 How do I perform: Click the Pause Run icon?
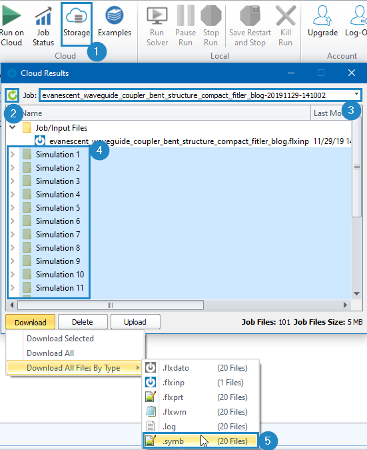186,16
